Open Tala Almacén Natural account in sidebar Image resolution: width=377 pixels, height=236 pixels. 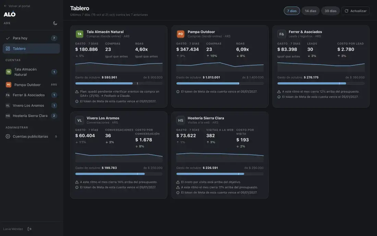click(x=31, y=72)
